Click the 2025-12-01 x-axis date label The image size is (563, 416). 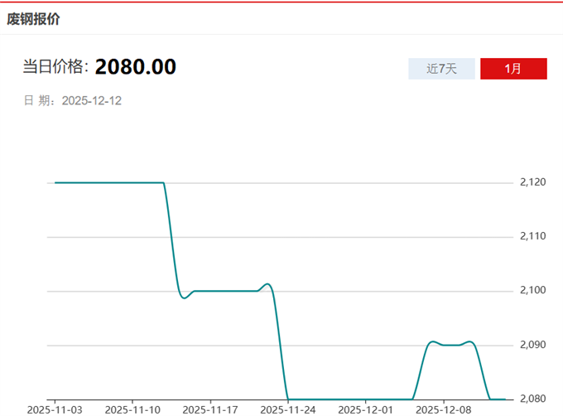pyautogui.click(x=365, y=409)
